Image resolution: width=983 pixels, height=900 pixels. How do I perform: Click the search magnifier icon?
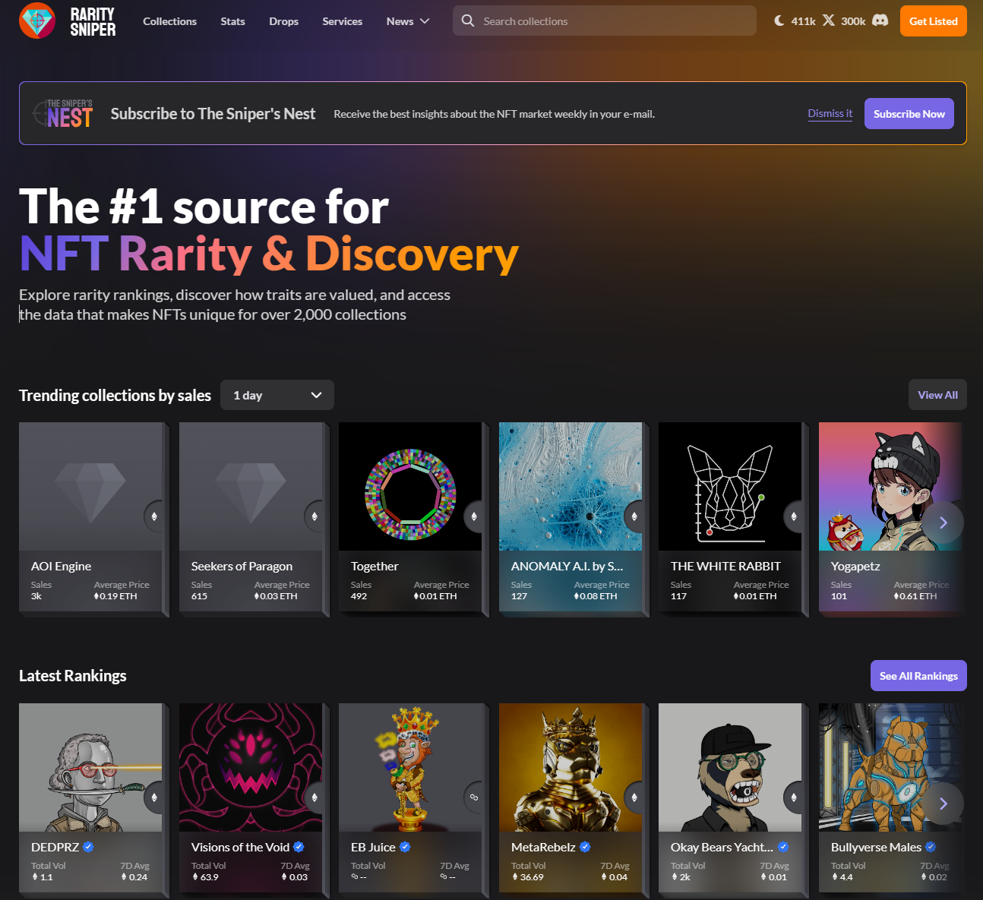coord(468,21)
